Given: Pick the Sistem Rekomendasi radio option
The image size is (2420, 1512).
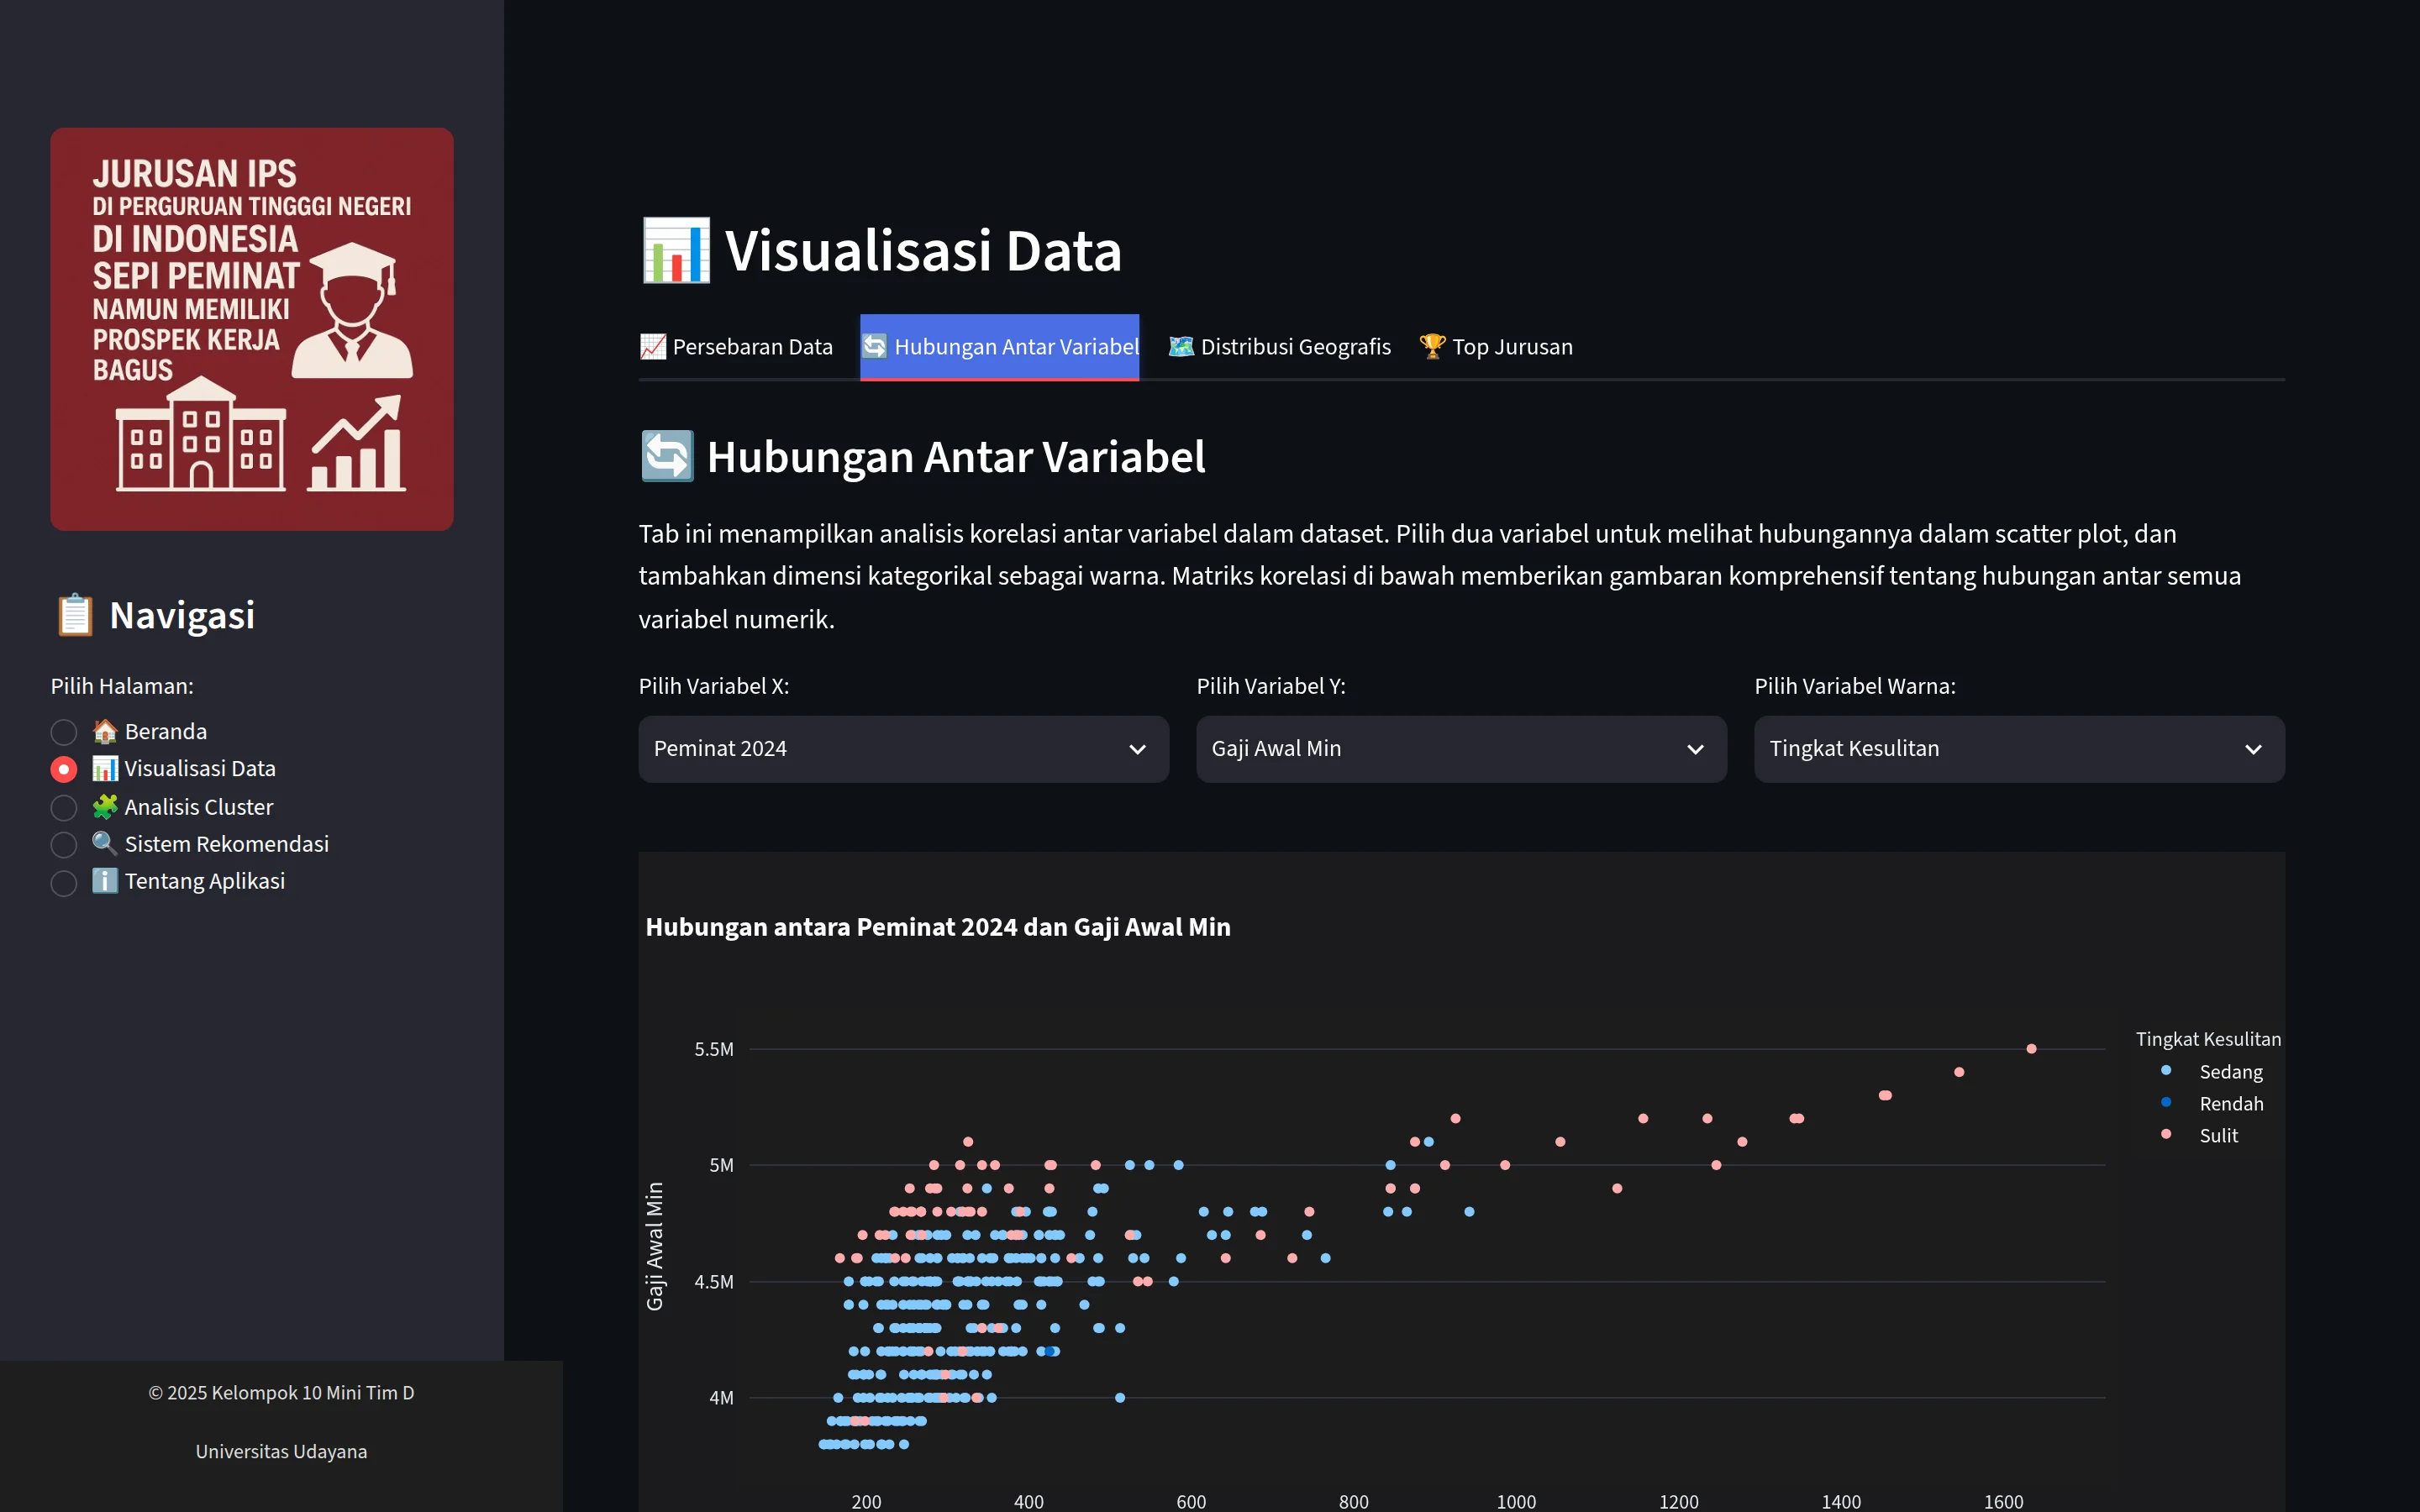Looking at the screenshot, I should coord(64,845).
